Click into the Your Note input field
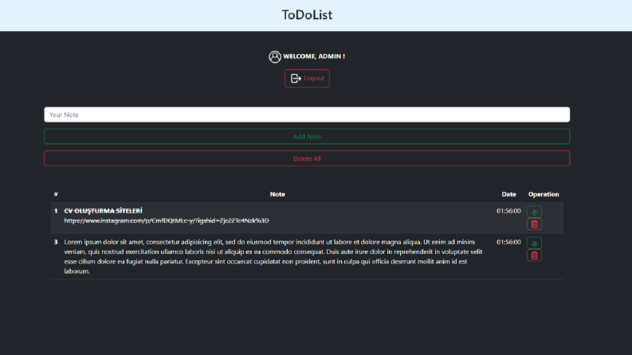The height and width of the screenshot is (355, 632). coord(307,115)
